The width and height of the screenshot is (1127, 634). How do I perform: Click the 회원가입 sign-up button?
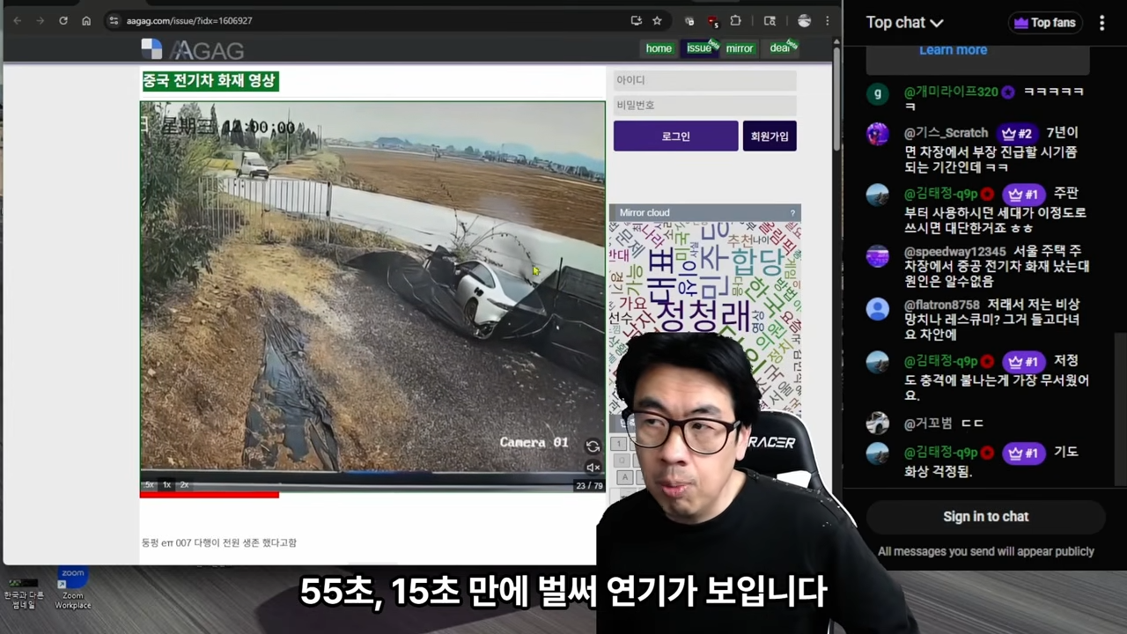click(x=770, y=136)
